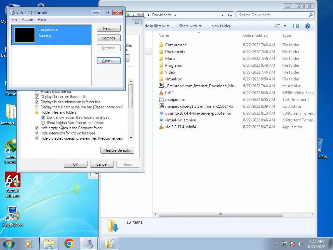This screenshot has width=333, height=250.
Task: Click the volume speaker tray icon
Action: pos(300,244)
